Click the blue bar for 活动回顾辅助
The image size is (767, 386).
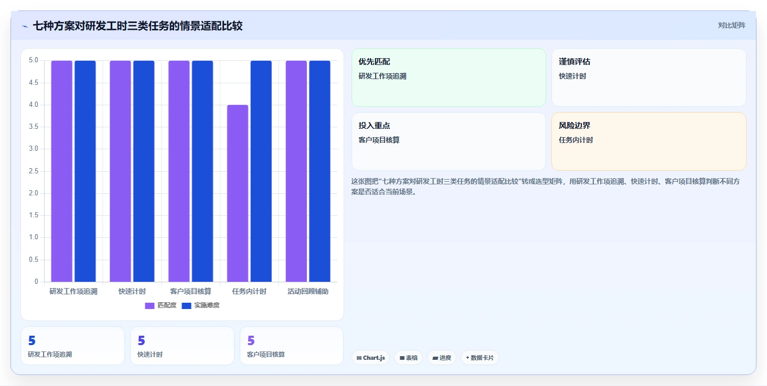click(x=319, y=171)
